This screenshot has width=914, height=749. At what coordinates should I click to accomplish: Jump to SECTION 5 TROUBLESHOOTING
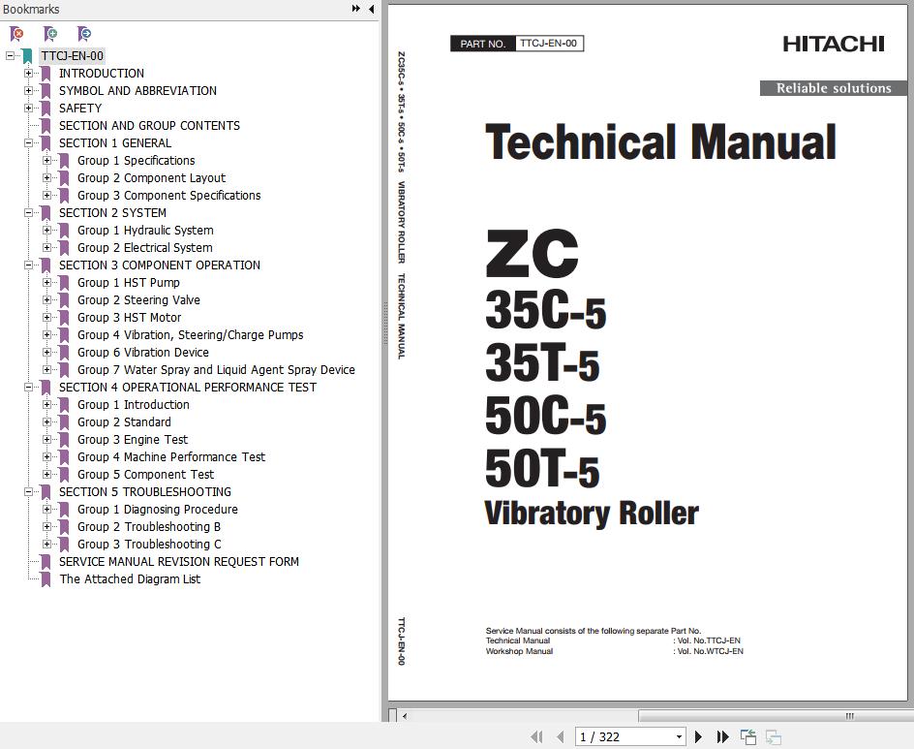pos(145,492)
